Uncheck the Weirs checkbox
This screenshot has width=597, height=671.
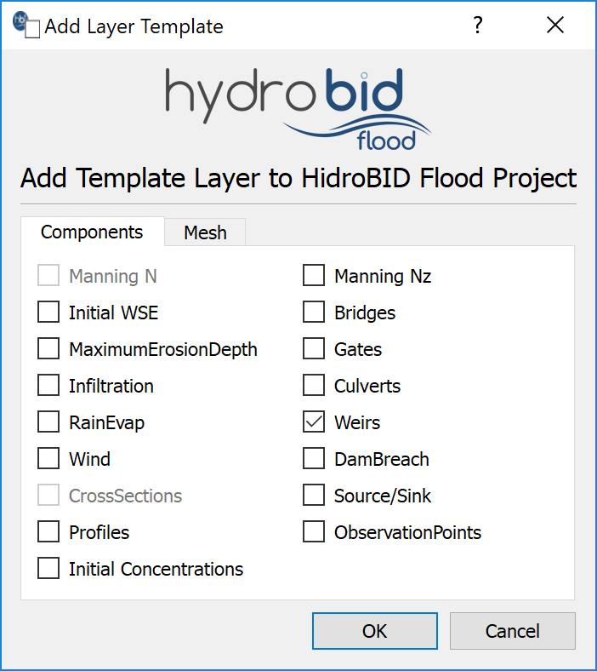click(x=314, y=422)
